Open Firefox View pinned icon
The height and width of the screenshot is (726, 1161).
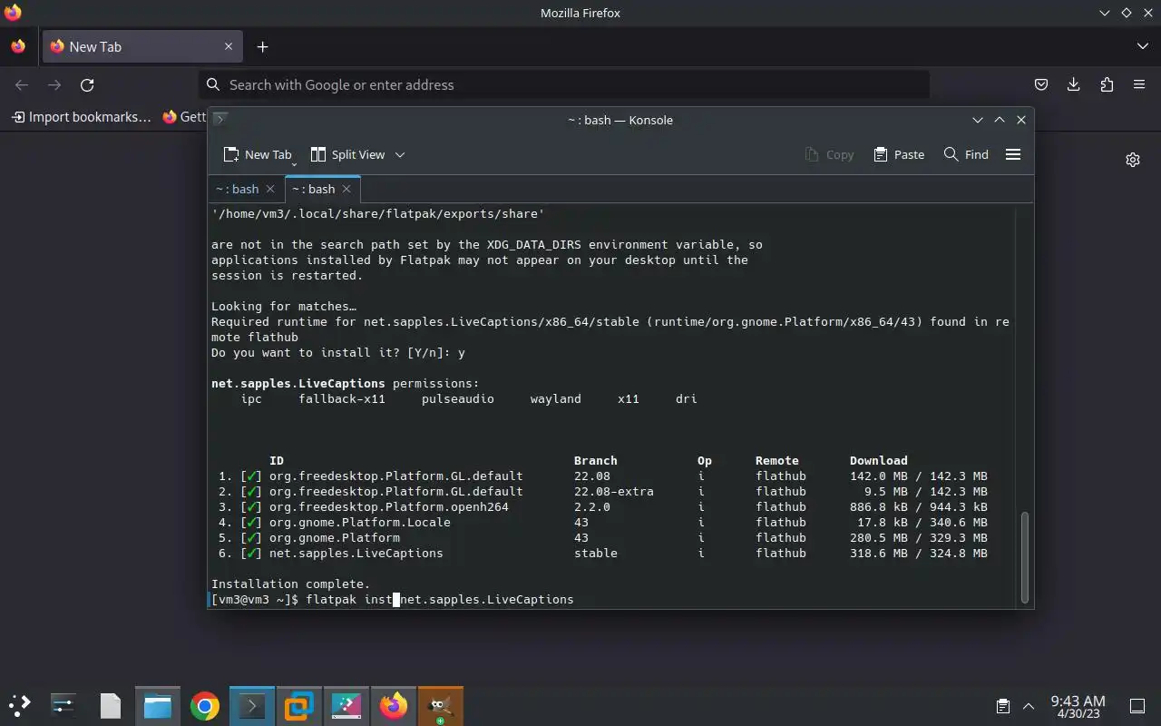18,46
